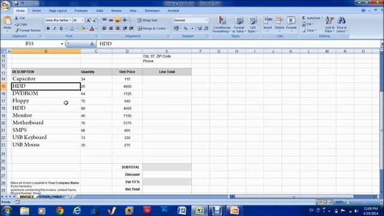Click the Windows Start button

[x=7, y=211]
